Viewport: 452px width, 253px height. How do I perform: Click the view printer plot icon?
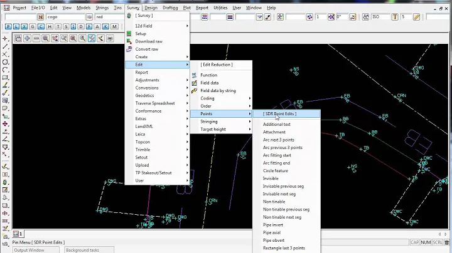110,38
